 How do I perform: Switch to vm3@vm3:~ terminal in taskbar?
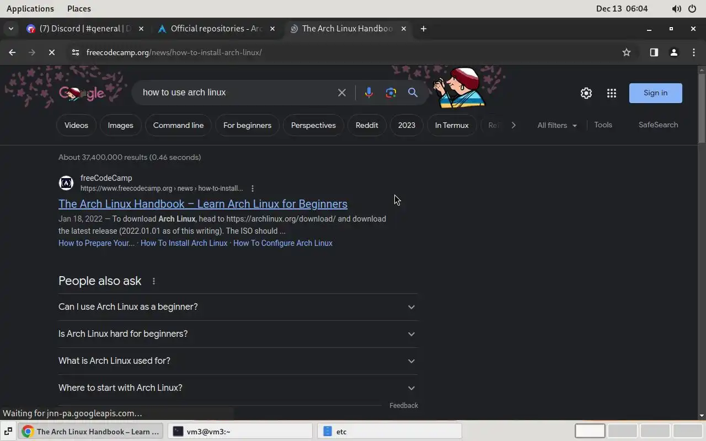pyautogui.click(x=240, y=432)
